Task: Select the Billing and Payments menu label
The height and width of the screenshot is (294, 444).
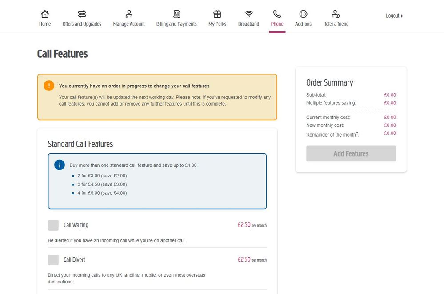Action: click(176, 24)
